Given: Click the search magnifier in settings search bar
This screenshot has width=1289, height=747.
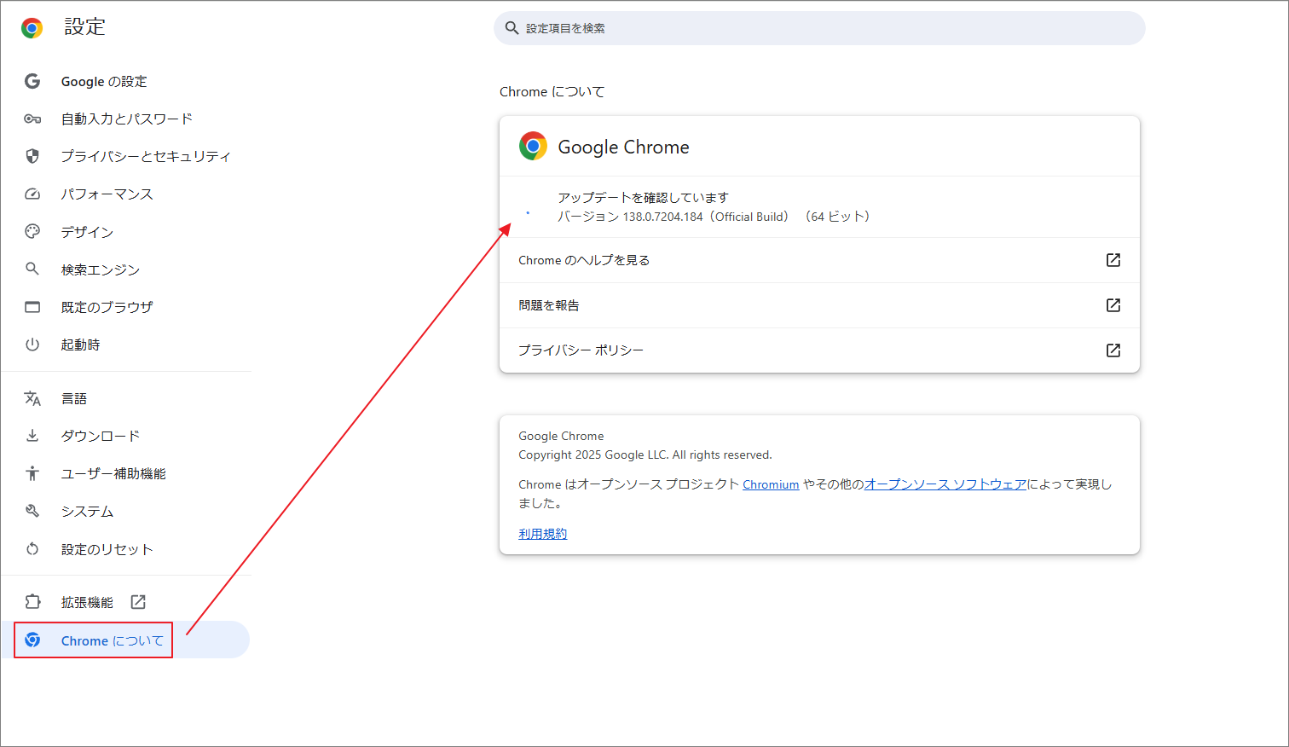Looking at the screenshot, I should click(512, 28).
